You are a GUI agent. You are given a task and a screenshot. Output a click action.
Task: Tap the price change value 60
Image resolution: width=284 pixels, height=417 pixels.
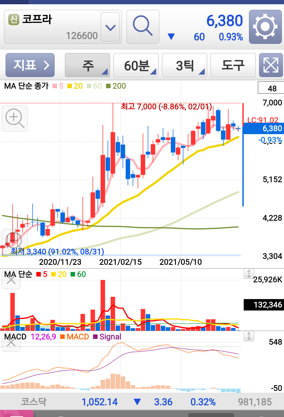[x=199, y=37]
